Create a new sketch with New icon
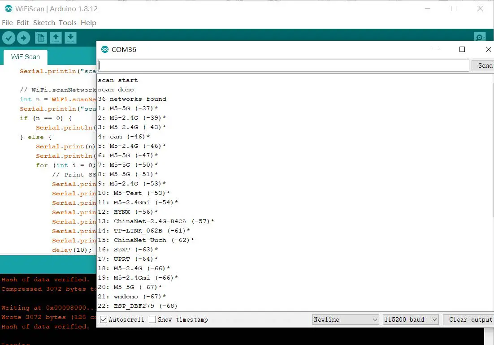Image resolution: width=494 pixels, height=345 pixels. (41, 38)
